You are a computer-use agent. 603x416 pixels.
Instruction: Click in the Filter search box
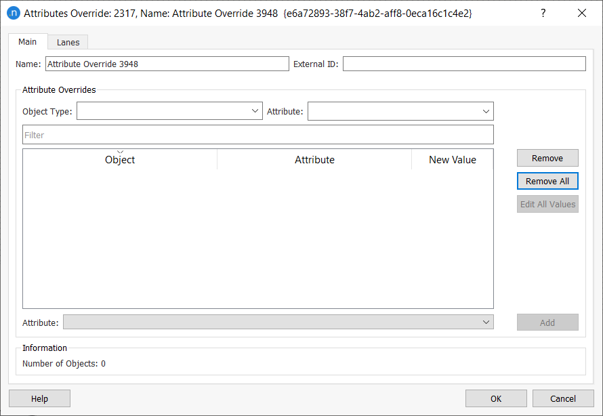pyautogui.click(x=257, y=135)
